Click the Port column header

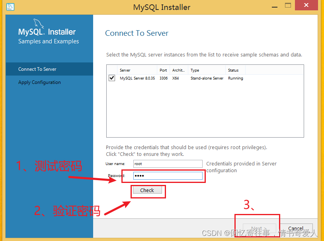(x=164, y=70)
